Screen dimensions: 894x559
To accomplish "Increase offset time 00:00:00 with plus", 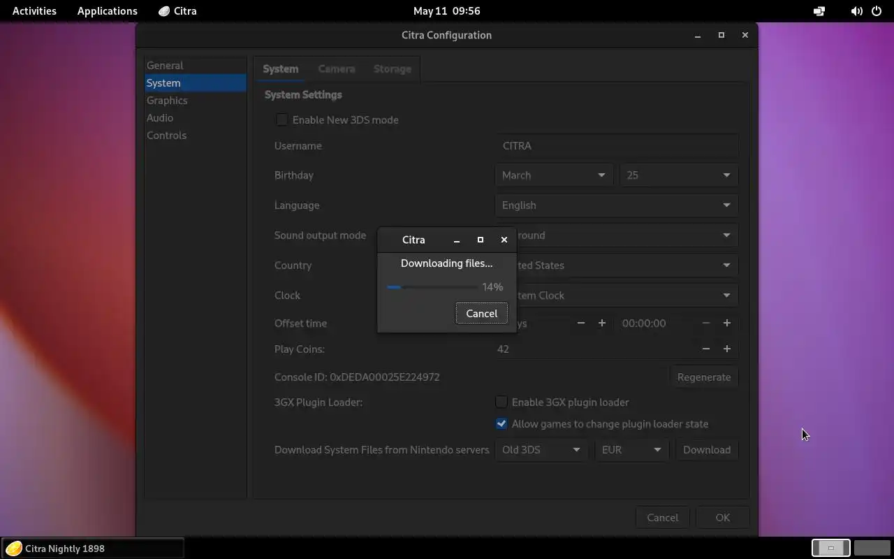I will coord(727,323).
